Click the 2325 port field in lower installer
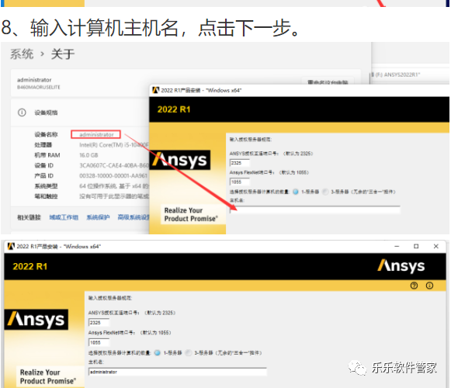The image size is (451, 388). pyautogui.click(x=99, y=323)
